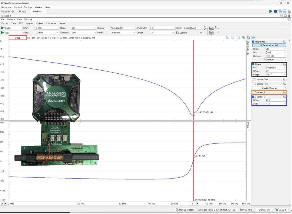Open the Amplitude dropdown showing 1 V
The image size is (292, 214).
pyautogui.click(x=162, y=28)
